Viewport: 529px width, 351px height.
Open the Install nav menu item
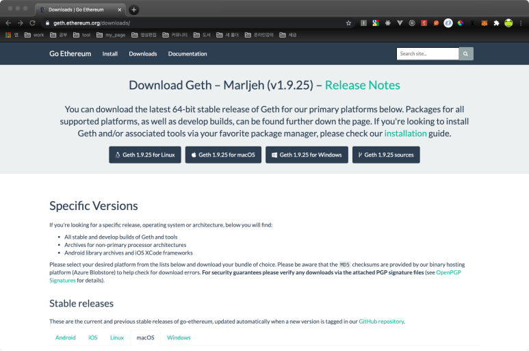click(110, 53)
